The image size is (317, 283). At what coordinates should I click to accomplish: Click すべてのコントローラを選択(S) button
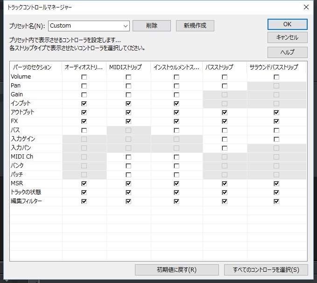coord(266,270)
